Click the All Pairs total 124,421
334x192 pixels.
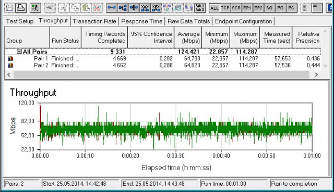point(188,52)
